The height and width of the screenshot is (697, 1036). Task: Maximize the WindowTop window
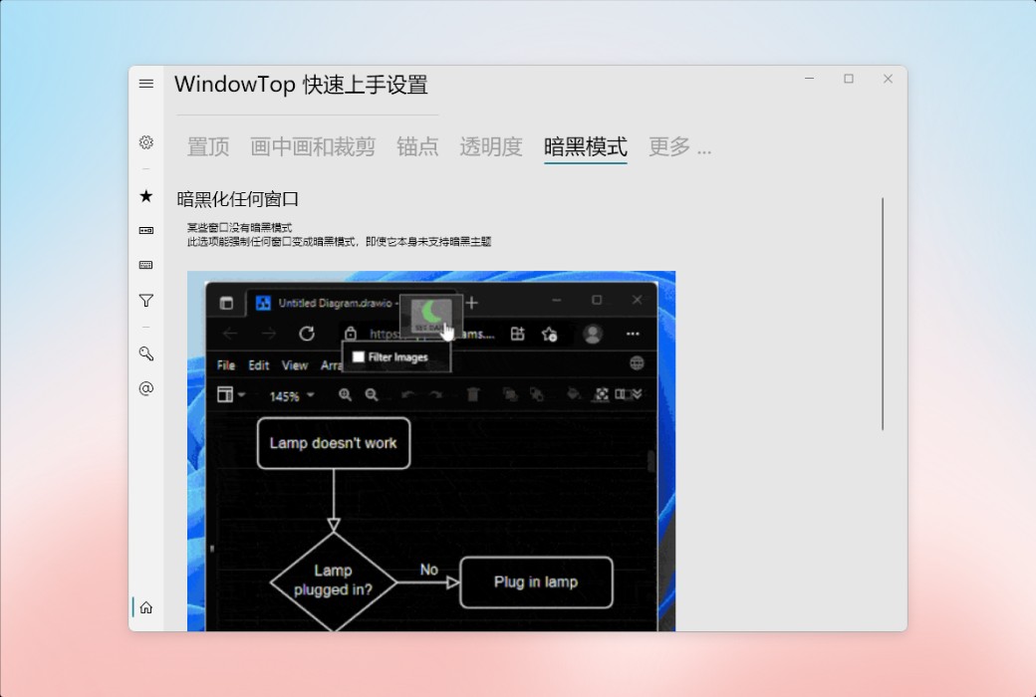click(849, 79)
